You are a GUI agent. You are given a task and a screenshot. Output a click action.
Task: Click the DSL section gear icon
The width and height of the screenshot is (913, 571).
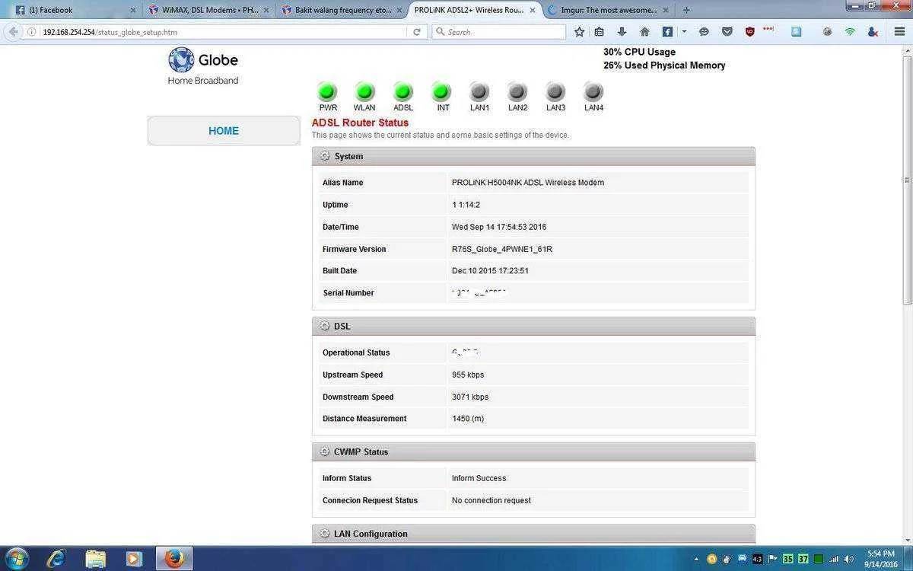click(x=325, y=326)
